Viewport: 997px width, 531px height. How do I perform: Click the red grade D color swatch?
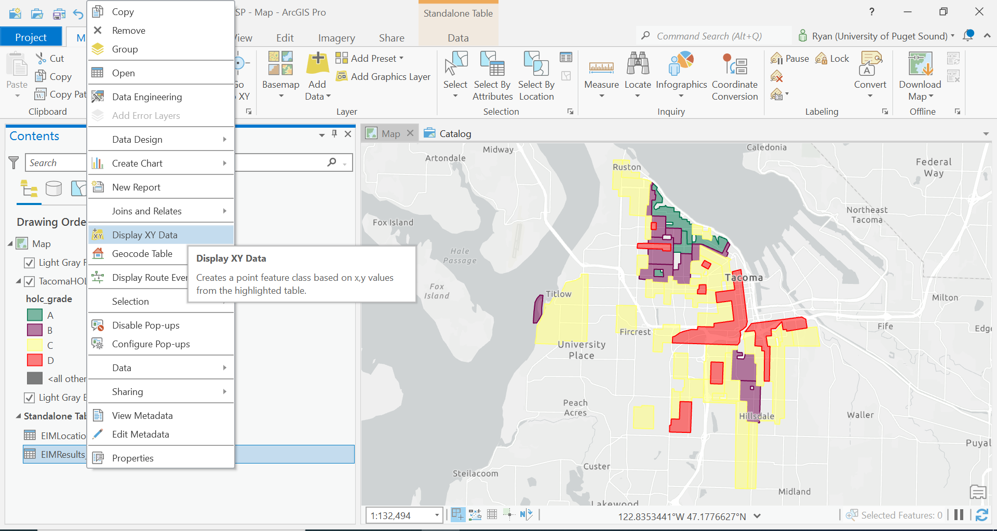tap(35, 360)
